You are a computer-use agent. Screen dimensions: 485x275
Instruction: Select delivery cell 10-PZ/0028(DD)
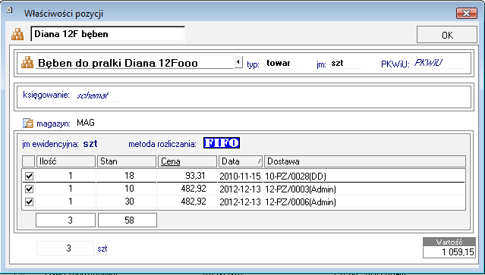(x=364, y=177)
